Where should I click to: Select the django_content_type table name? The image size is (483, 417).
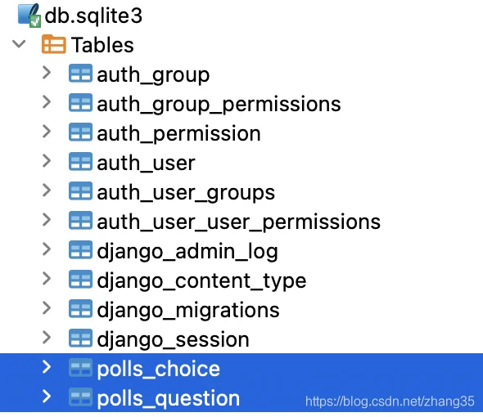201,281
